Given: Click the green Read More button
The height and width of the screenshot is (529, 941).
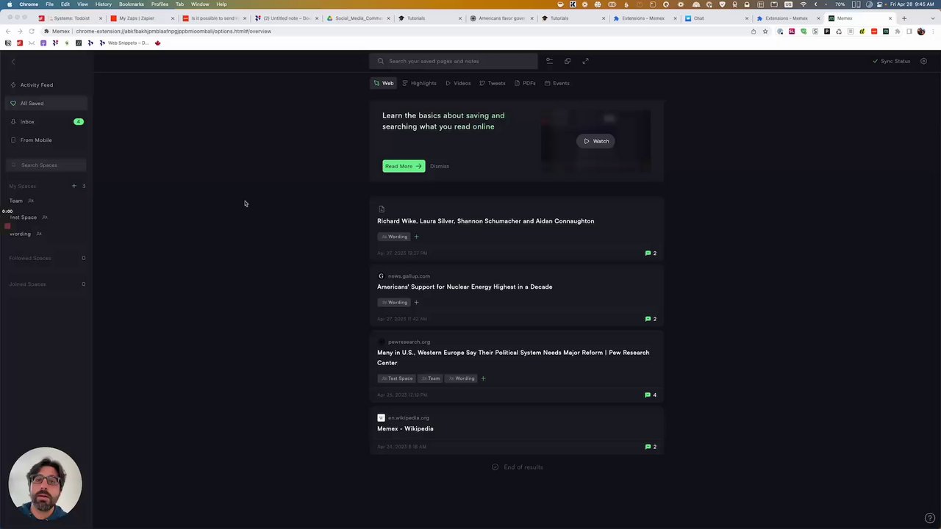Looking at the screenshot, I should pos(404,166).
